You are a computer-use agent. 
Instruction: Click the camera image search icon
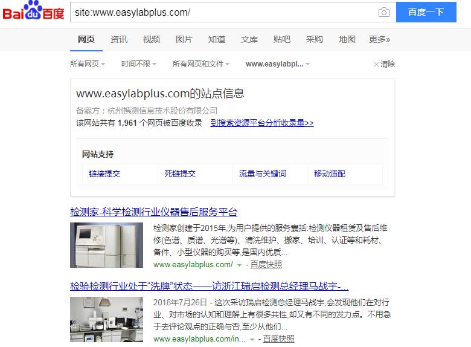pos(383,12)
